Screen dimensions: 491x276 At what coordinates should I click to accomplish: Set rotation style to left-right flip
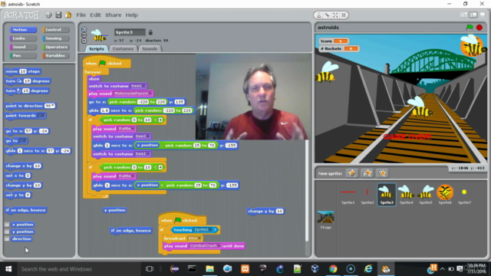(84, 35)
